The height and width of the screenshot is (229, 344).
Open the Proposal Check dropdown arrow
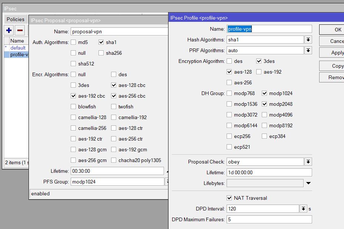308,162
